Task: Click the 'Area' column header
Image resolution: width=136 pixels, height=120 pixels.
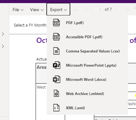Action: point(41,67)
